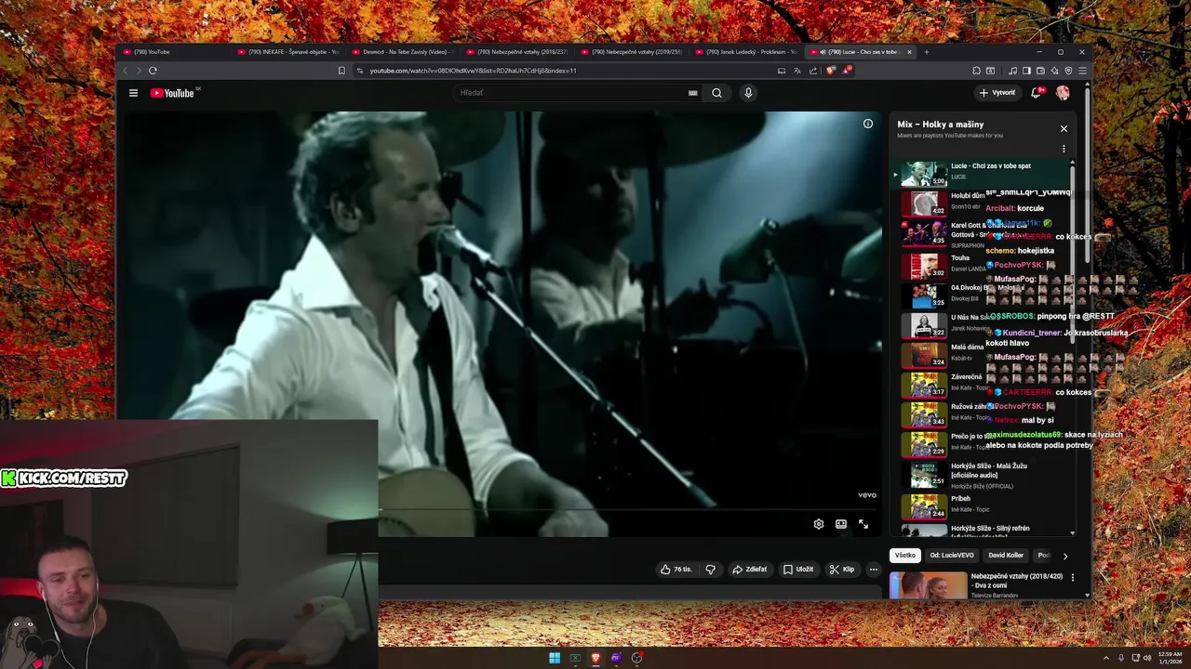Open Horkýže Slíže - Malá Žužu playlist item
This screenshot has width=1191, height=669.
click(x=982, y=475)
